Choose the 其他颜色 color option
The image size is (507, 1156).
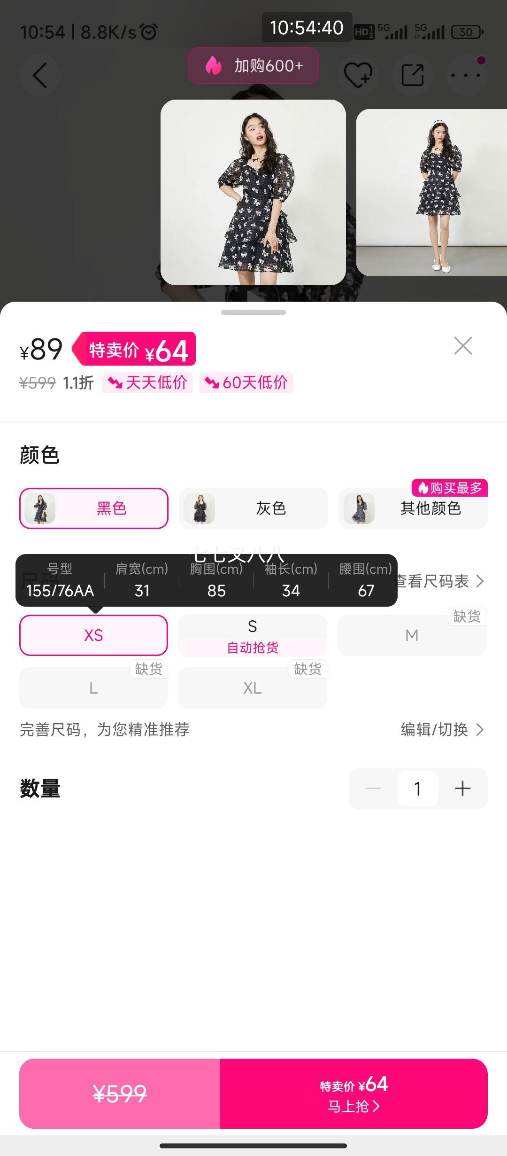tap(413, 508)
